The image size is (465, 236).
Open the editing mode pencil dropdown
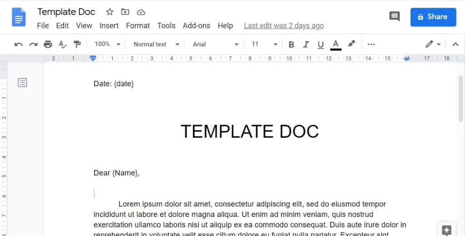(433, 44)
